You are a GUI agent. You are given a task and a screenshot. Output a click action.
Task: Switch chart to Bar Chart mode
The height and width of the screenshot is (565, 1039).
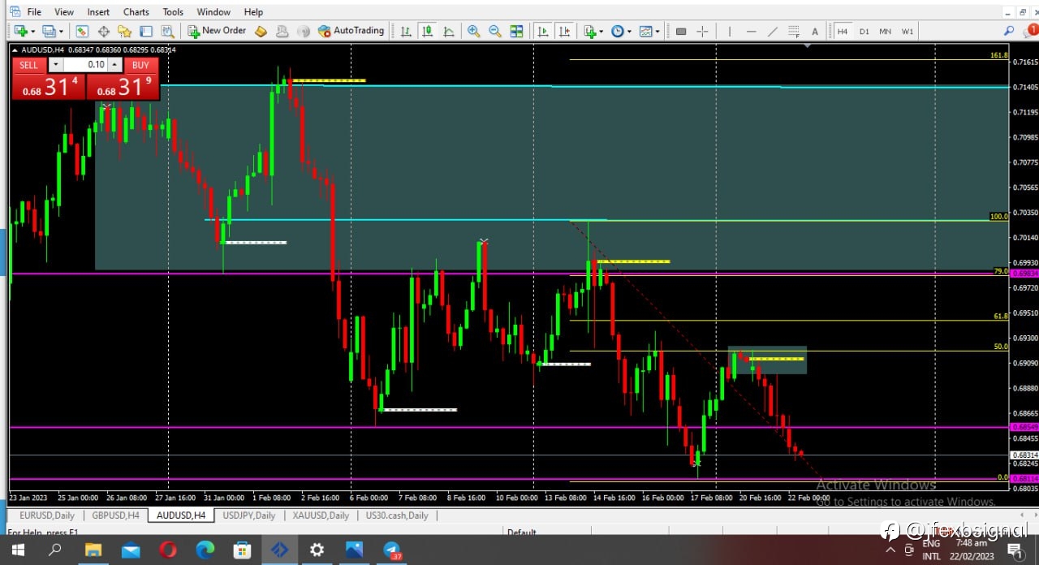[x=405, y=31]
